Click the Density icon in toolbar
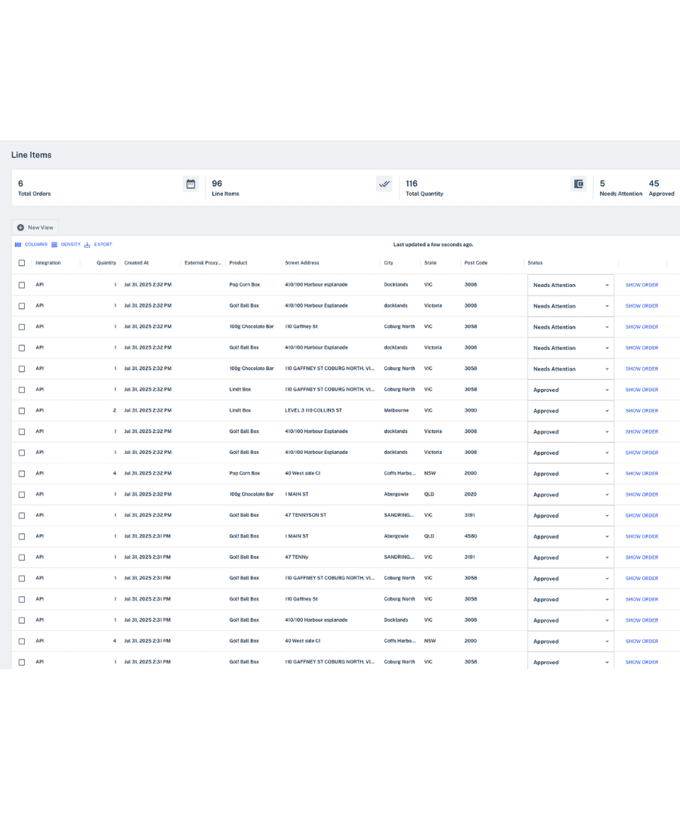This screenshot has height=831, width=680. (x=54, y=245)
